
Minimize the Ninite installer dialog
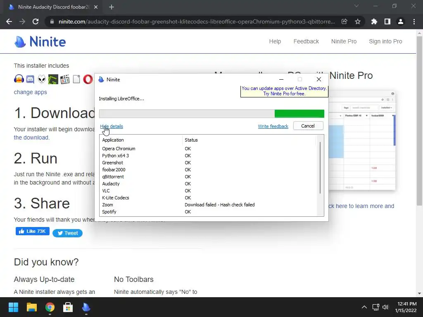click(281, 80)
